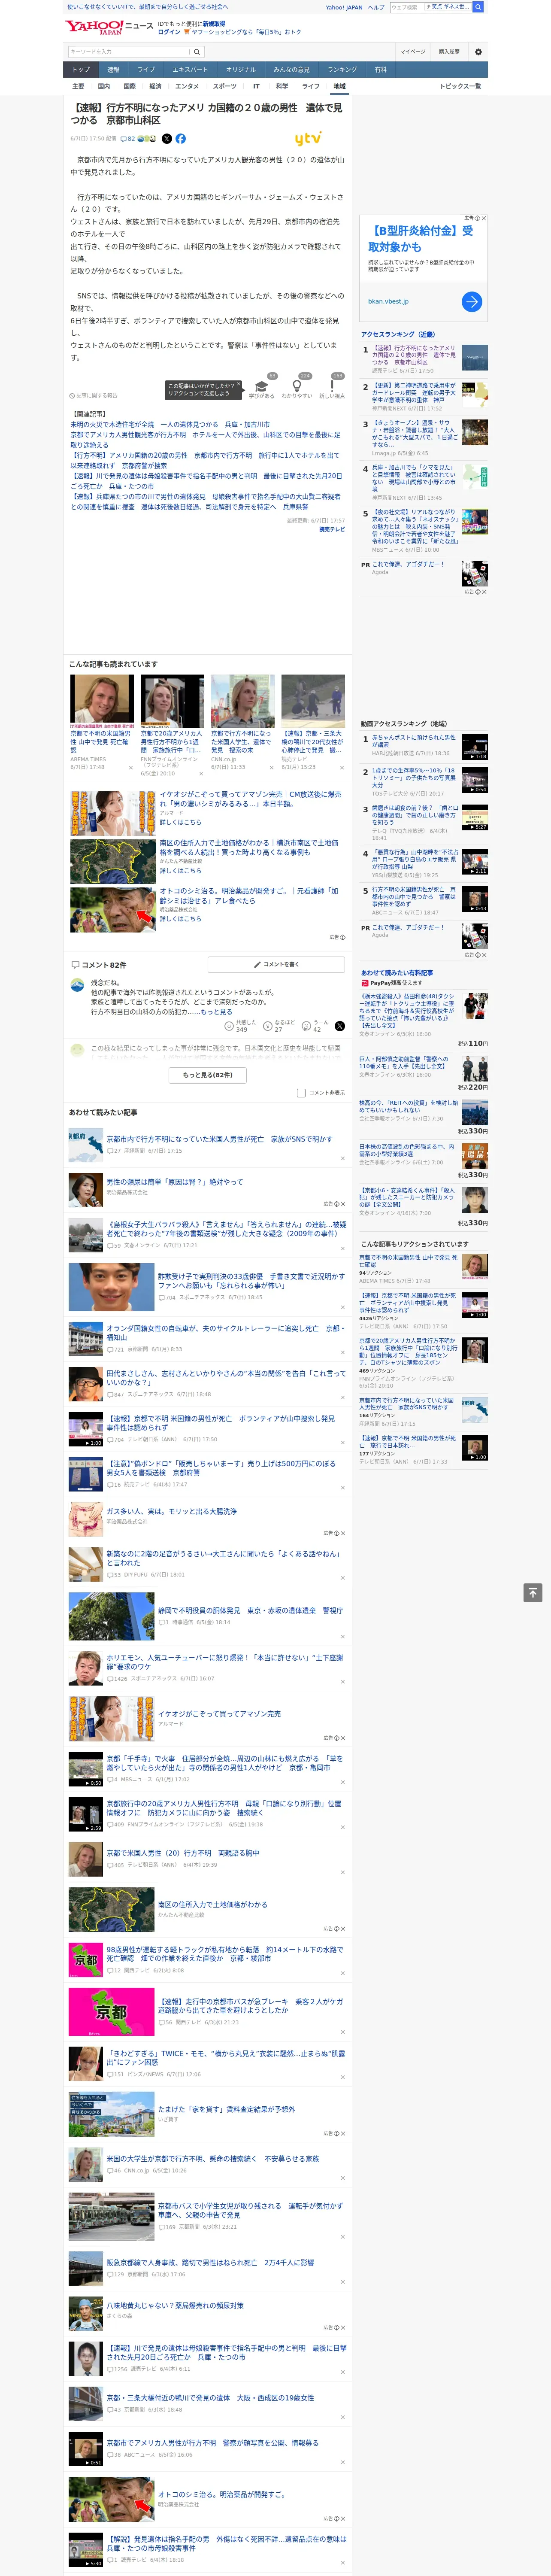Click the Yahoo! JAPAN News logo
The image size is (551, 2576).
(x=109, y=27)
